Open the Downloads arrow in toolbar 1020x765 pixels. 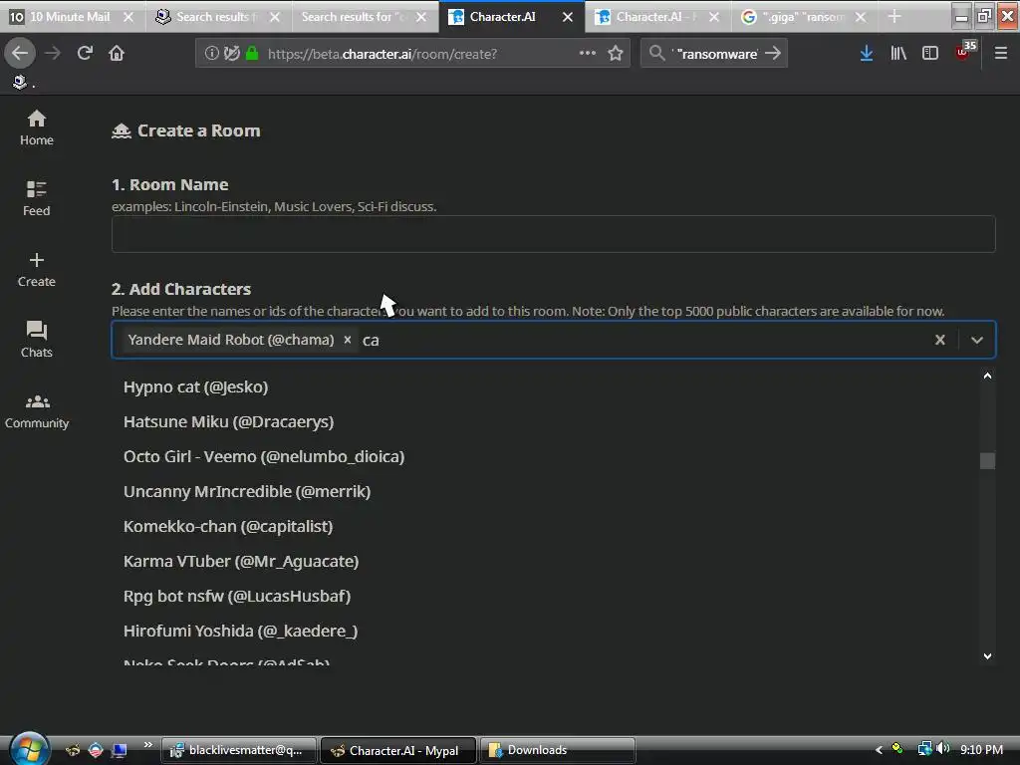866,54
